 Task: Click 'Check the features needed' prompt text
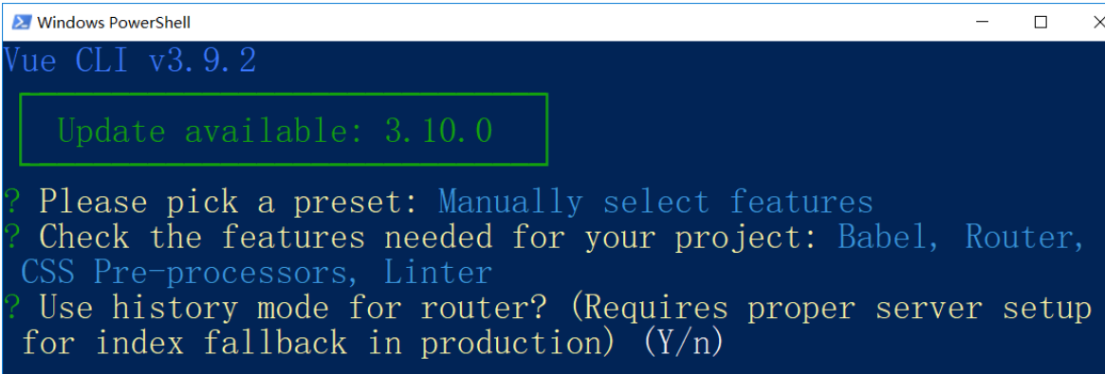tap(267, 237)
